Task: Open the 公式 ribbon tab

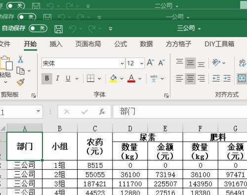Action: (121, 44)
